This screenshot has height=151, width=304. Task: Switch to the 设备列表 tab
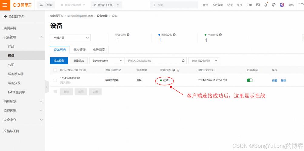60,50
